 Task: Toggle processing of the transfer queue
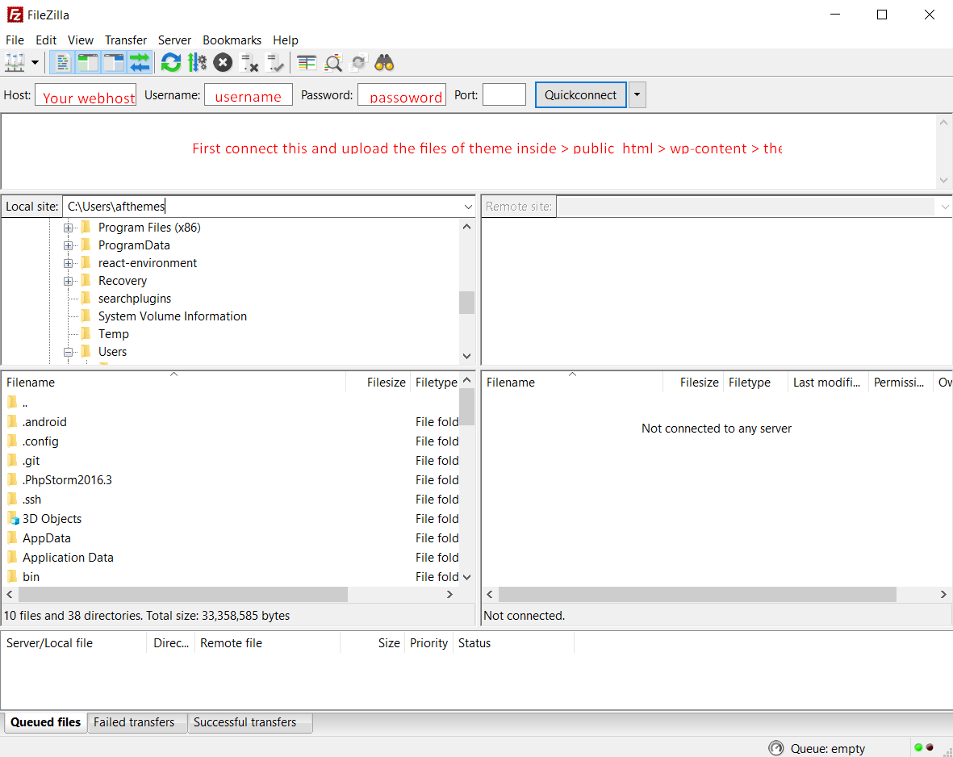coord(197,63)
